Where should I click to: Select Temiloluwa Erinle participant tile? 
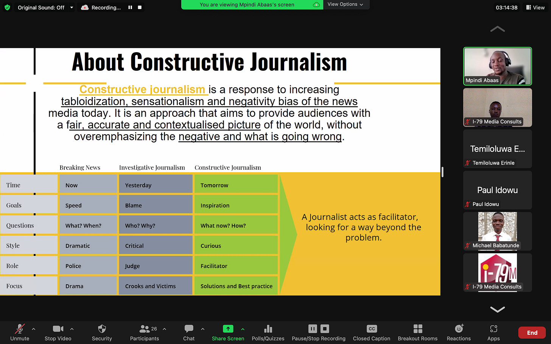tap(497, 149)
